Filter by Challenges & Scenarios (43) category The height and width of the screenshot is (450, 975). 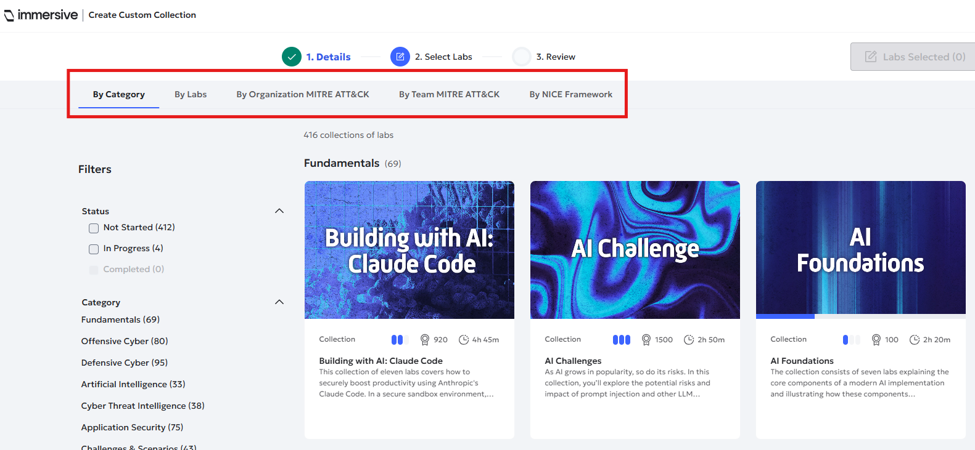tap(139, 447)
